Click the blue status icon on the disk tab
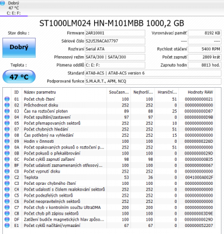This screenshot has width=224, height=234. pos(2,3)
